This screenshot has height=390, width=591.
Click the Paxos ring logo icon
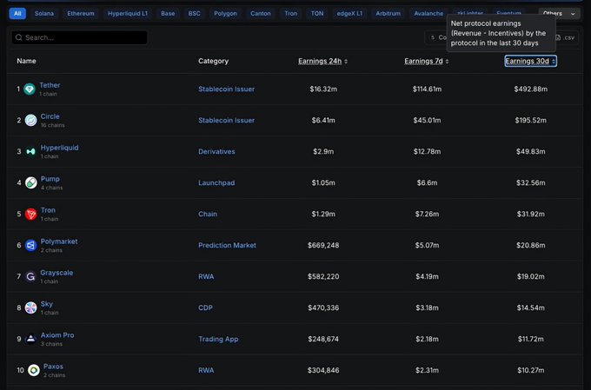[x=34, y=370]
